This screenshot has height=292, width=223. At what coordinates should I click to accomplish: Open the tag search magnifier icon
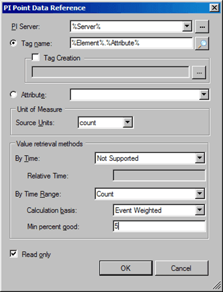click(202, 44)
